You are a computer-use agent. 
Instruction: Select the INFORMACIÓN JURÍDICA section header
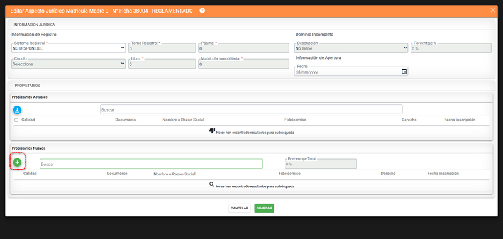pyautogui.click(x=35, y=25)
